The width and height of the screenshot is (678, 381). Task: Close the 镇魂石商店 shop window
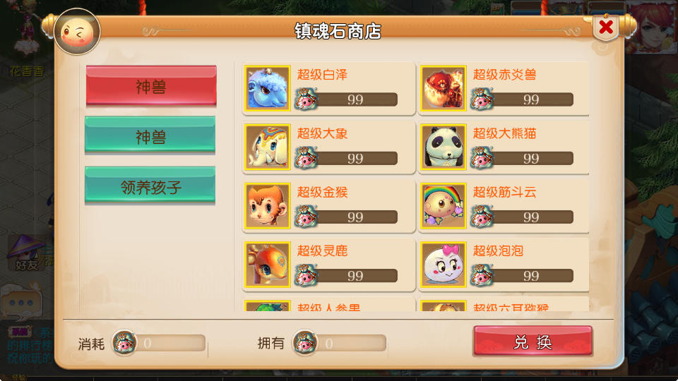[606, 28]
